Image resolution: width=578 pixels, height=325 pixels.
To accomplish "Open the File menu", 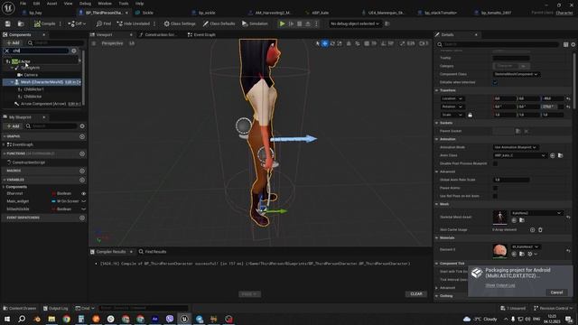I will [x=23, y=4].
